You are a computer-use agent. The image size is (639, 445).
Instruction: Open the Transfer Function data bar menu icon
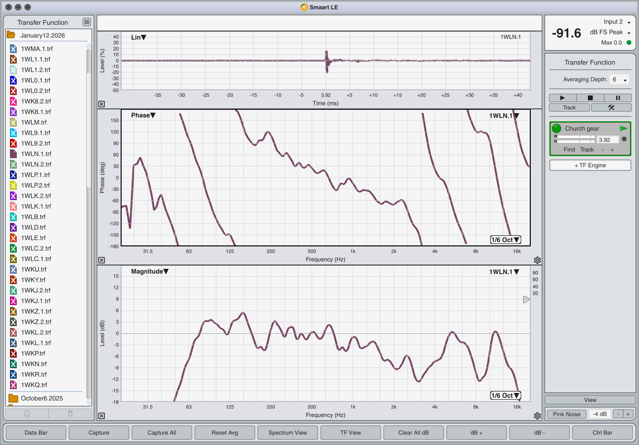[x=86, y=22]
